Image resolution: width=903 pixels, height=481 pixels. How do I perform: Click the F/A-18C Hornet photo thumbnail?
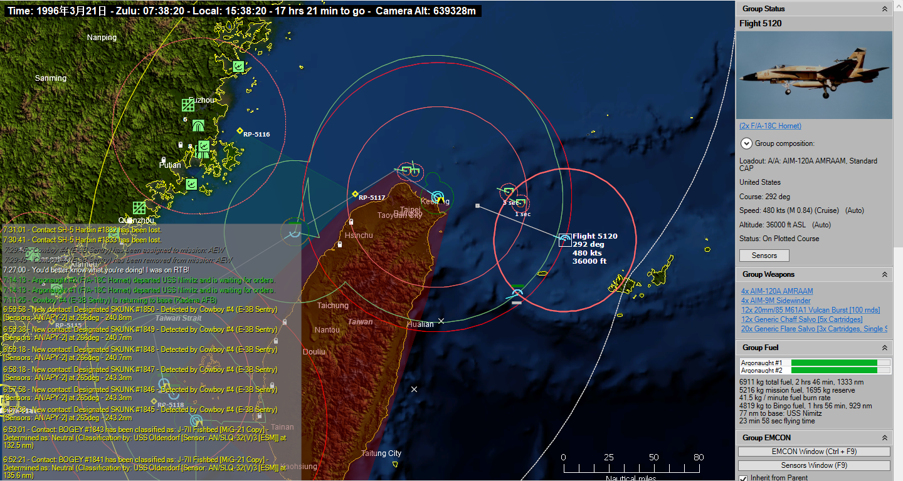coord(814,75)
